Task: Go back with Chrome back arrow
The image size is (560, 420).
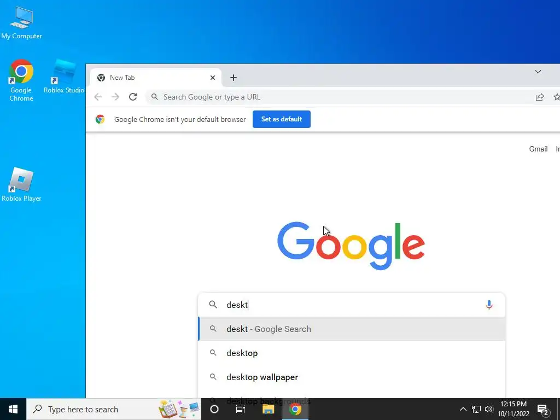Action: point(98,97)
